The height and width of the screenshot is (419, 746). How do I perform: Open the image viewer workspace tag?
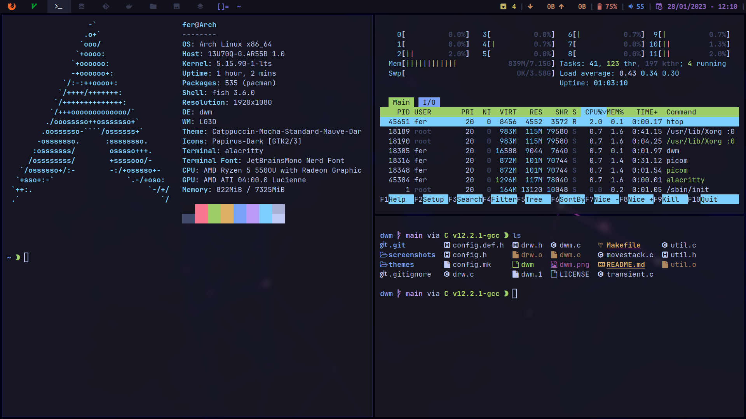coord(176,6)
